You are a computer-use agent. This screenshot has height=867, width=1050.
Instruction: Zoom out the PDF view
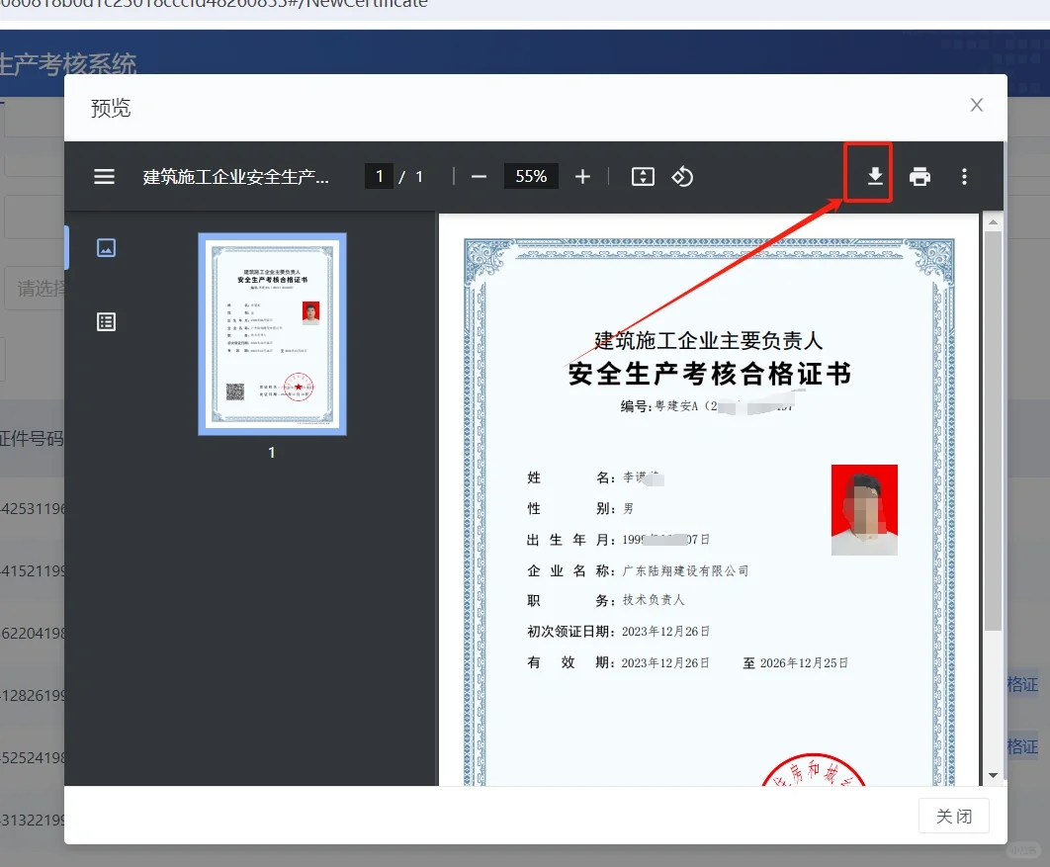[479, 177]
